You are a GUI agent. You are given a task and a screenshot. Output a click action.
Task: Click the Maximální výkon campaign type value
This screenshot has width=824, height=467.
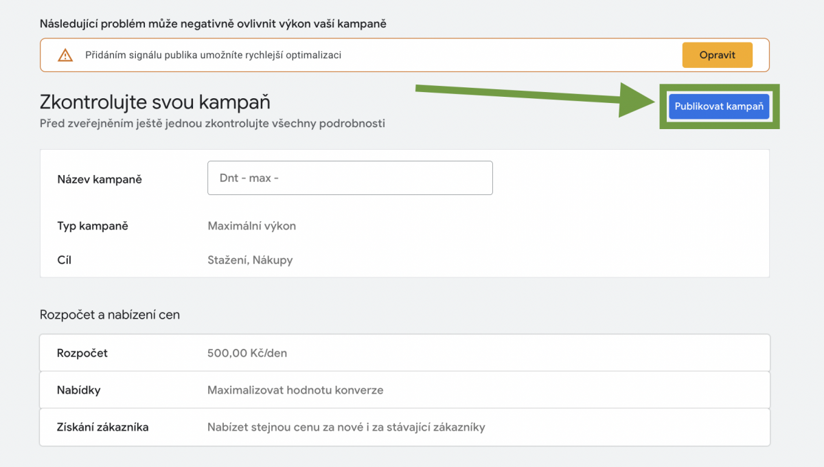coord(251,226)
